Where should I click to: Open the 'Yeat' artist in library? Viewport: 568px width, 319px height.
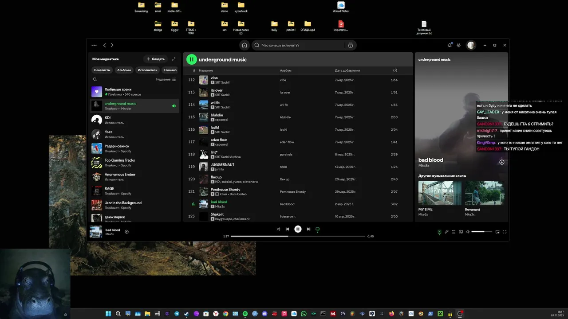(134, 134)
